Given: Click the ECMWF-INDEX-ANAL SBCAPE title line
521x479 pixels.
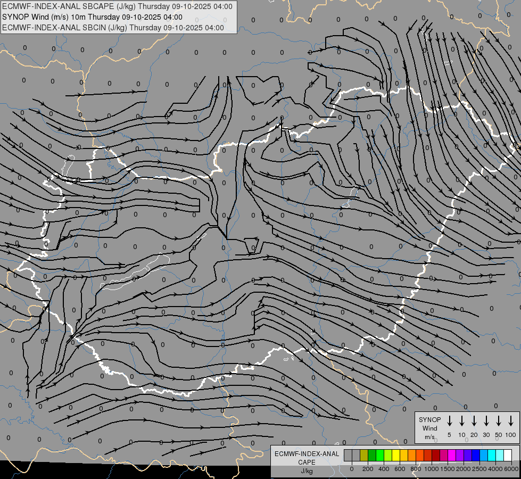Looking at the screenshot, I should point(117,6).
